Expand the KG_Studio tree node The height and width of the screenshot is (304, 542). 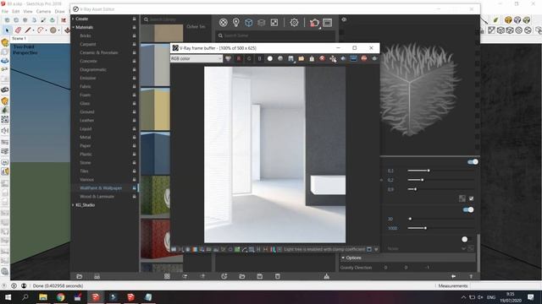[74, 205]
